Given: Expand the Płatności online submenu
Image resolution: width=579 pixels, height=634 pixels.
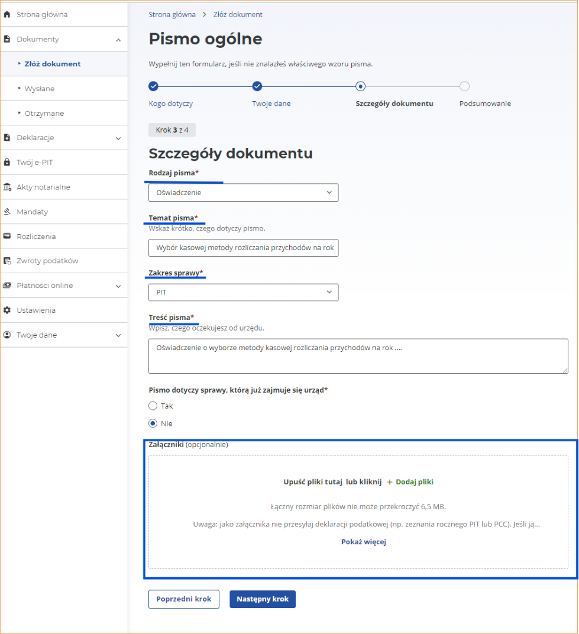Looking at the screenshot, I should (x=118, y=286).
